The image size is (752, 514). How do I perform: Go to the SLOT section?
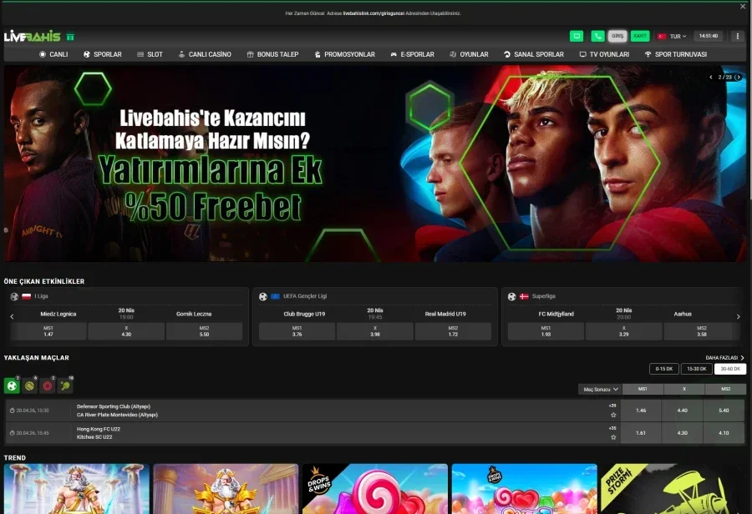(x=150, y=54)
